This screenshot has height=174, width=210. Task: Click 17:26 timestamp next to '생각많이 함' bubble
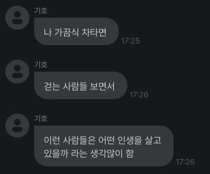185,162
